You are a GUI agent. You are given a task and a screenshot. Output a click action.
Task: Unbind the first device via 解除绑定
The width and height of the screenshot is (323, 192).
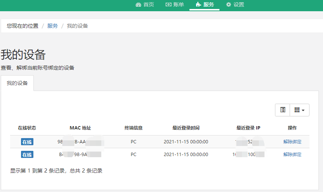[292, 142]
